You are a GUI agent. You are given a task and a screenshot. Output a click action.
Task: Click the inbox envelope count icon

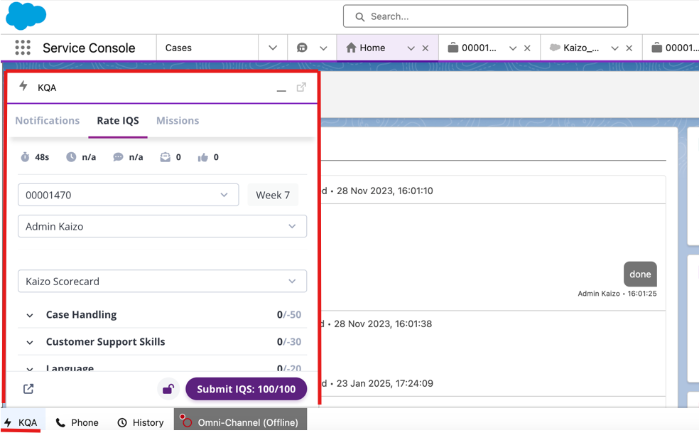166,157
